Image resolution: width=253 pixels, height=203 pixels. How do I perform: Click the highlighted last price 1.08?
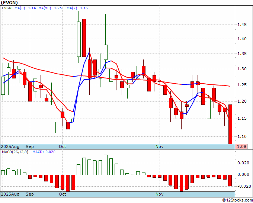241,146
